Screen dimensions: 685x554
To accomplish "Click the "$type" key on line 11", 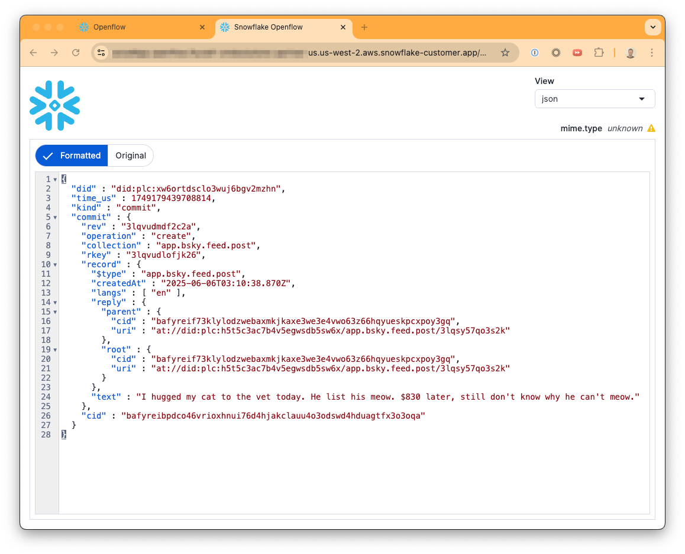I will pyautogui.click(x=108, y=274).
